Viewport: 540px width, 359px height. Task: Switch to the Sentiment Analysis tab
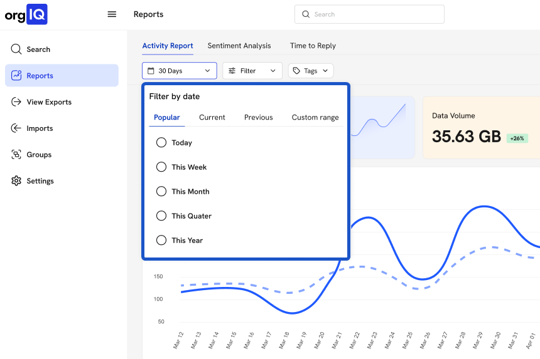tap(239, 46)
